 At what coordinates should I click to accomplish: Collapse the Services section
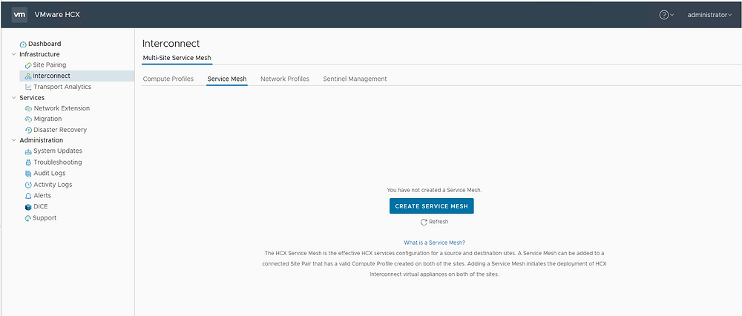pyautogui.click(x=13, y=97)
